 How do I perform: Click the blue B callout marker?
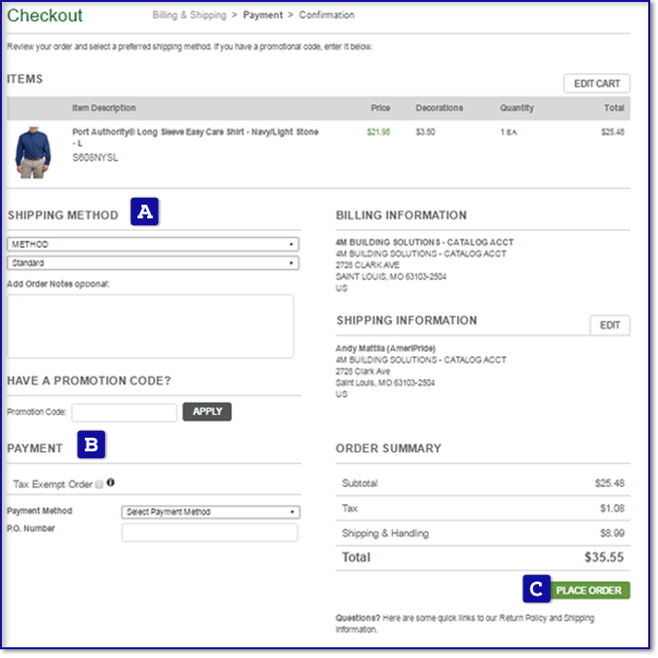[92, 445]
